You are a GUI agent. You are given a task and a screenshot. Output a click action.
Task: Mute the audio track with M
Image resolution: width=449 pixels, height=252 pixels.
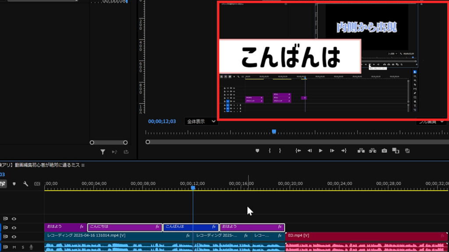pos(14,247)
